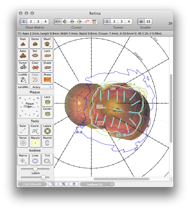Click the plaque rotation dial

tap(29, 107)
